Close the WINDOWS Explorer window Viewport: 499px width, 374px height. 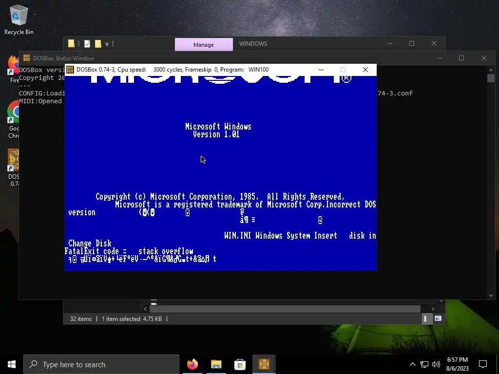[434, 43]
